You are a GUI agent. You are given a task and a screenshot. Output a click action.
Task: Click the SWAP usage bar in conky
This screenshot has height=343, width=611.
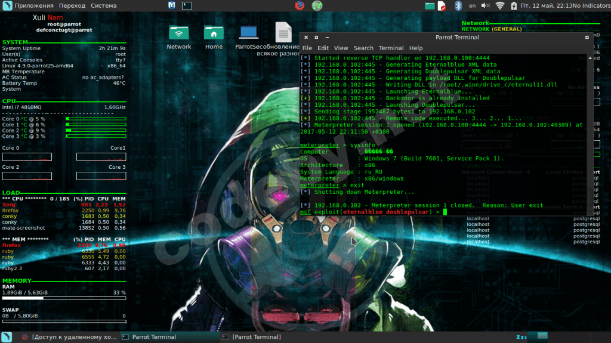(64, 322)
